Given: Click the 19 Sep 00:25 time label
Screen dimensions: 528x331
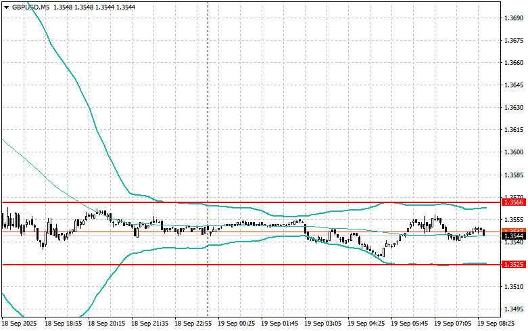Looking at the screenshot, I should pyautogui.click(x=236, y=324).
